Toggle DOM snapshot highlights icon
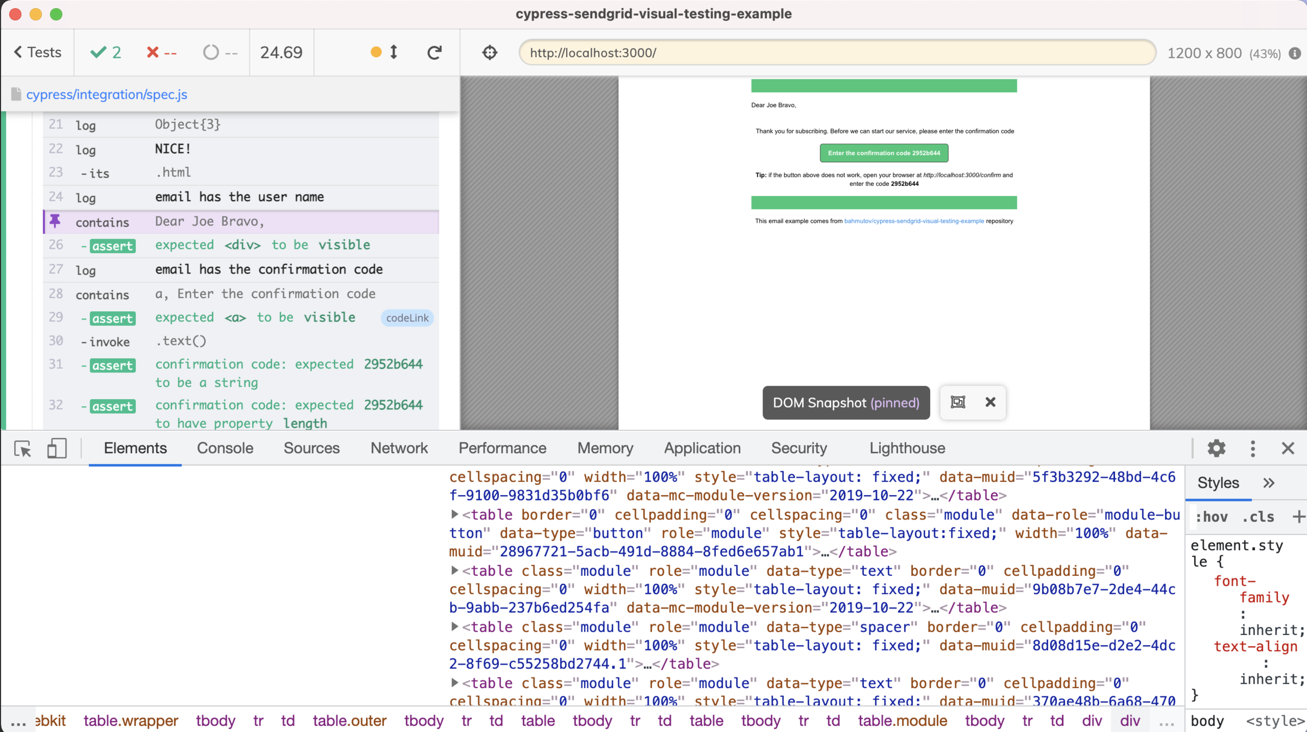1307x732 pixels. coord(958,402)
